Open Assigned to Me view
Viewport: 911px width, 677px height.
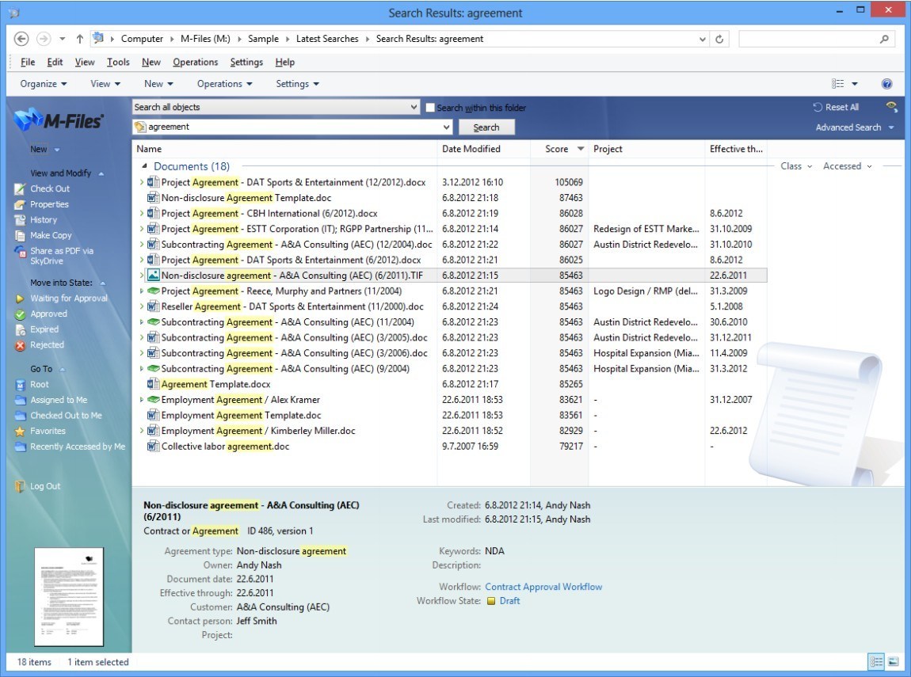point(59,400)
